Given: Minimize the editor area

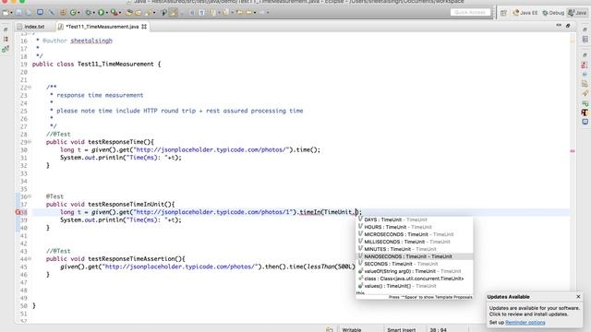Looking at the screenshot, I should click(559, 25).
